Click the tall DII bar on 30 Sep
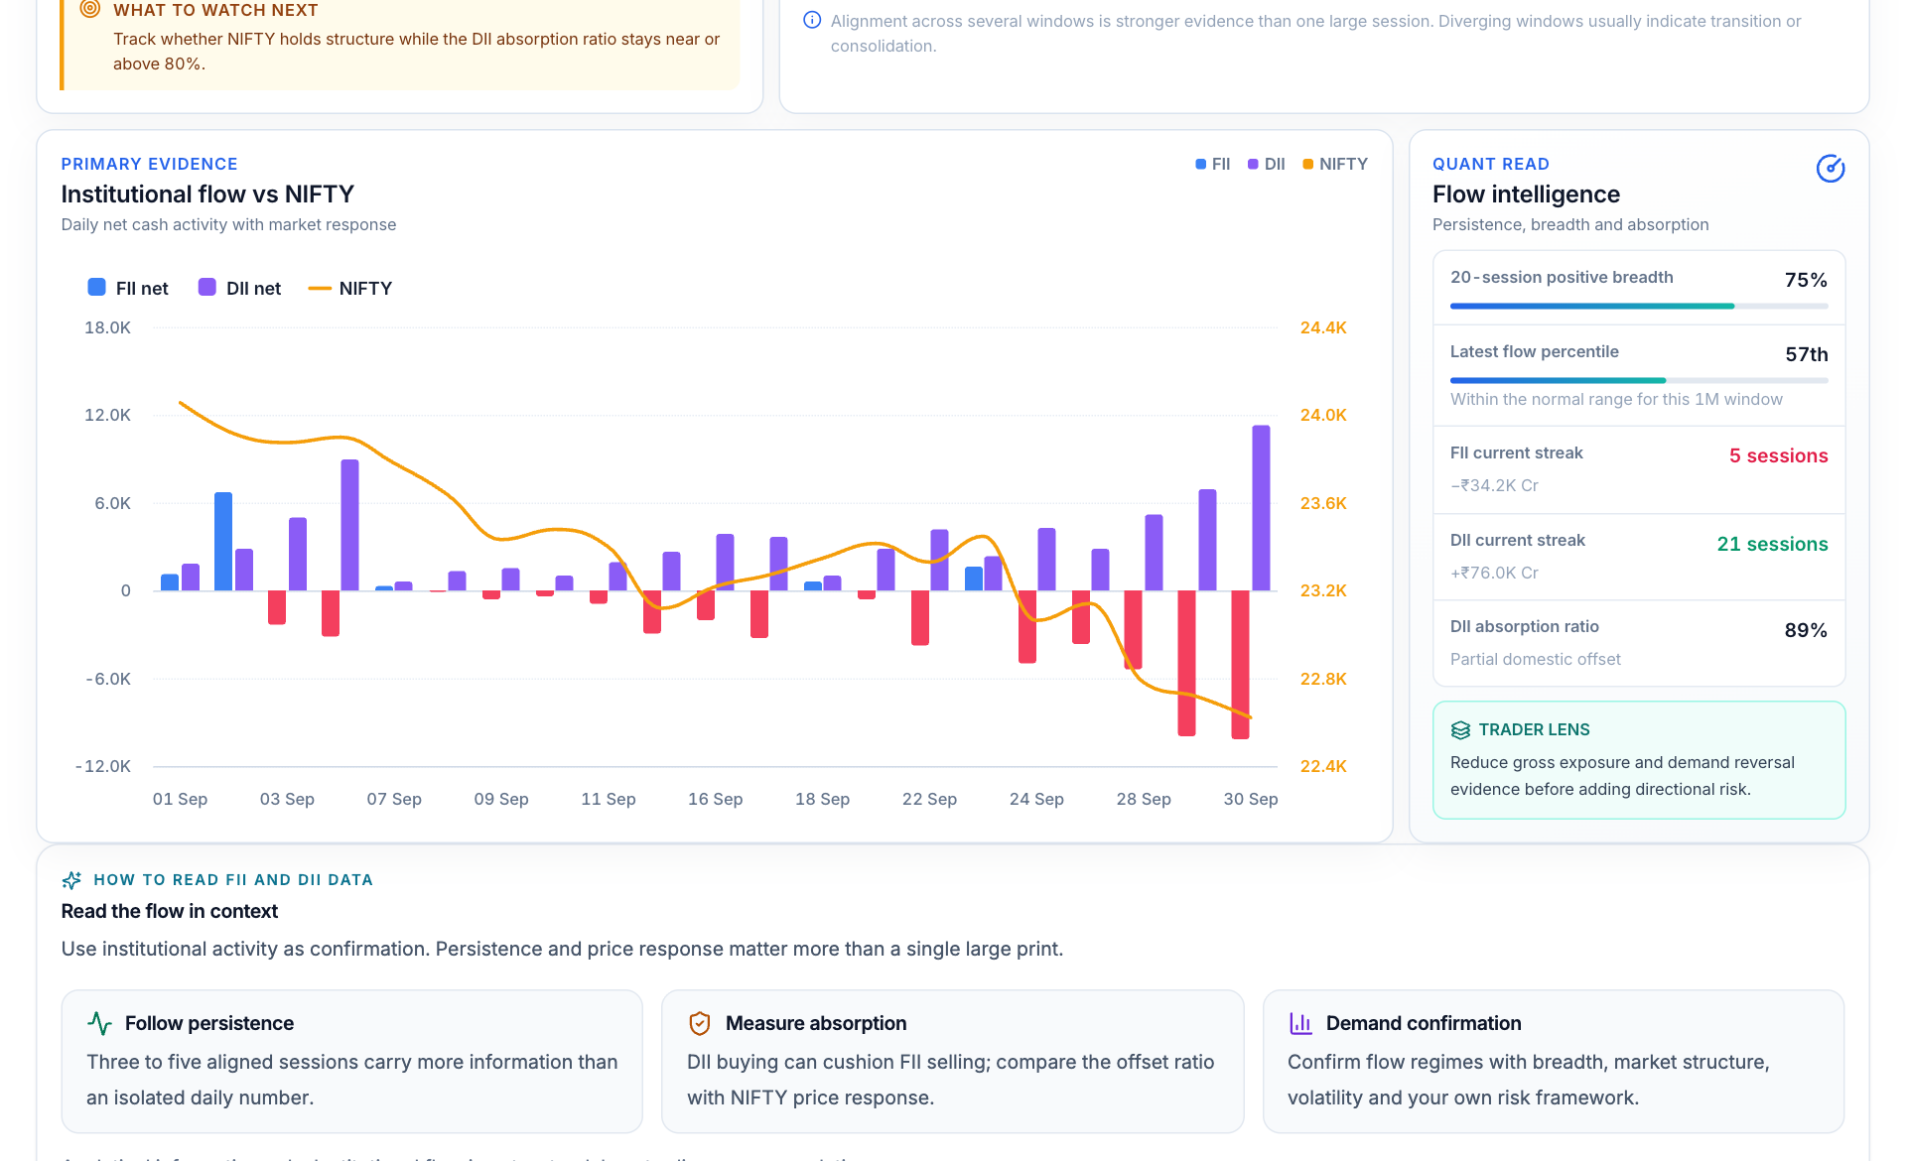 [1261, 508]
